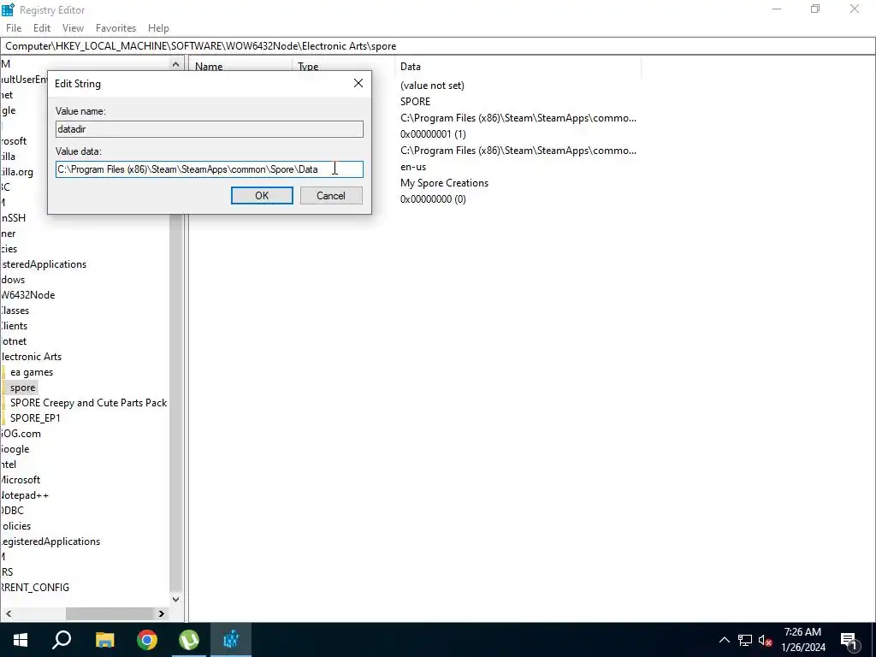Select the spore key folder icon
Viewport: 876px width, 657px height.
tap(3, 388)
